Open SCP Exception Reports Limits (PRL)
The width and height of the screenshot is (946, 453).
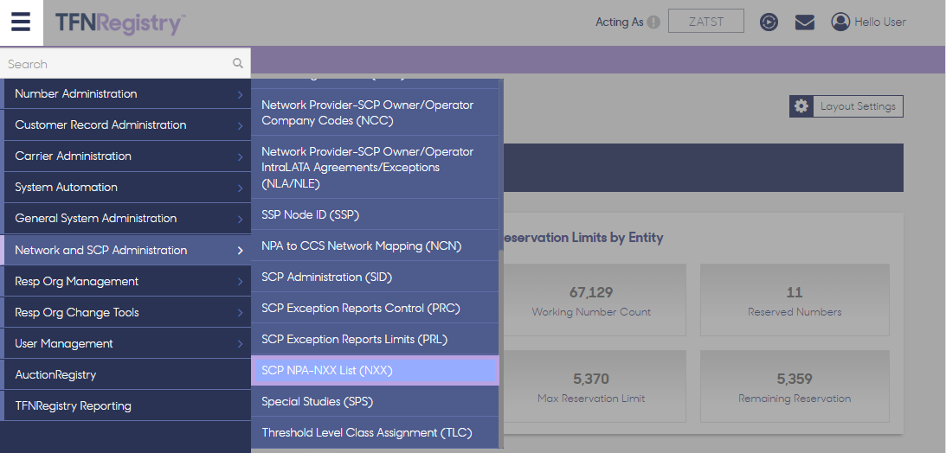(375, 339)
